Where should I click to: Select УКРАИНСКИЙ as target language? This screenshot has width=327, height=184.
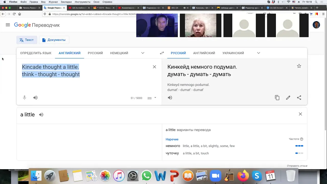[233, 53]
